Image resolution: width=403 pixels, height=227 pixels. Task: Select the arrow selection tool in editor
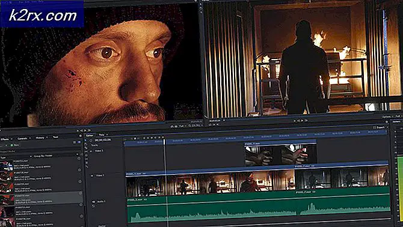click(85, 141)
